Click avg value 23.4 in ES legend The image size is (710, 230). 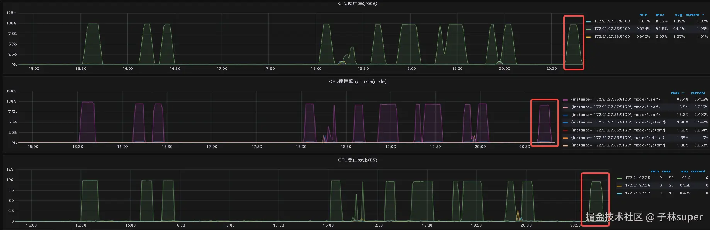pyautogui.click(x=686, y=178)
